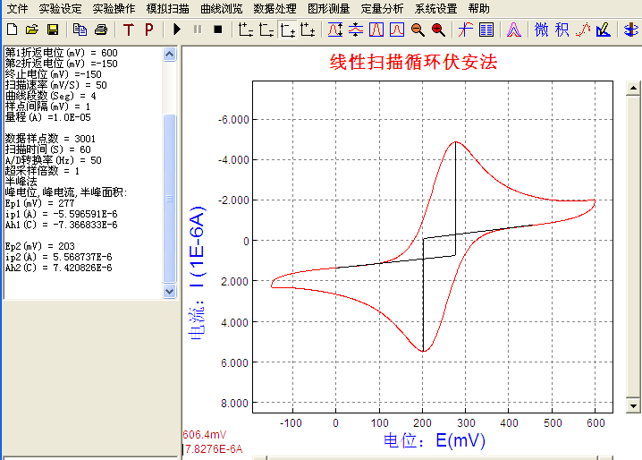Click the print icon
The image size is (642, 460).
pos(101,30)
